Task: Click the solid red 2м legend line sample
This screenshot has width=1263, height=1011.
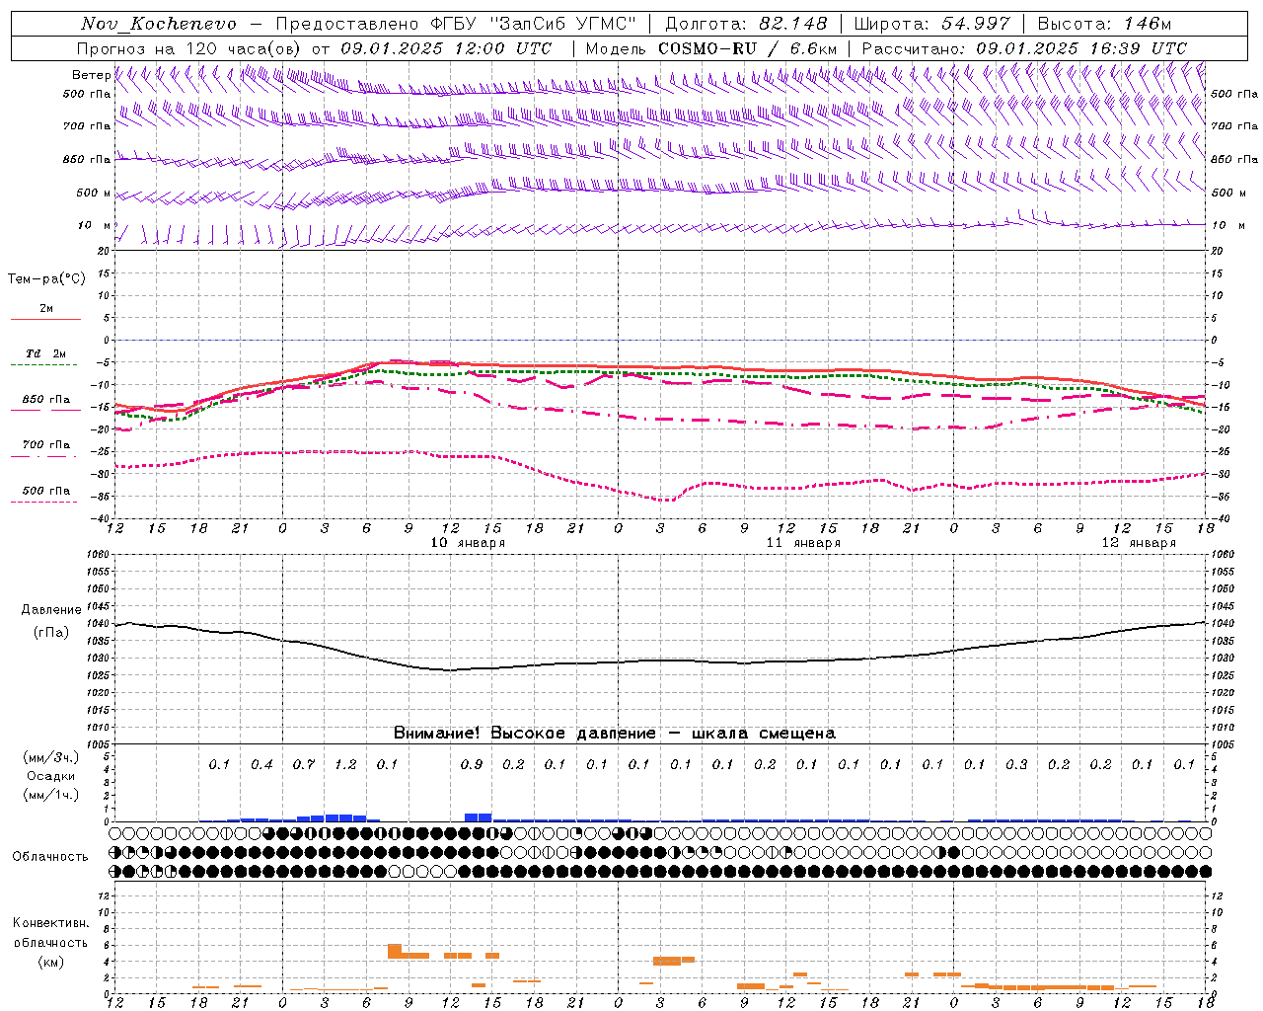Action: click(45, 319)
